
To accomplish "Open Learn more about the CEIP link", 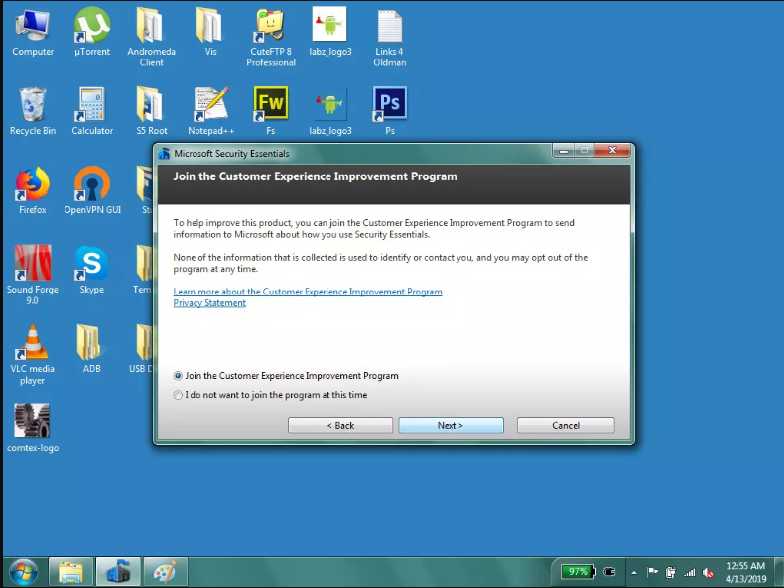I will pos(308,292).
